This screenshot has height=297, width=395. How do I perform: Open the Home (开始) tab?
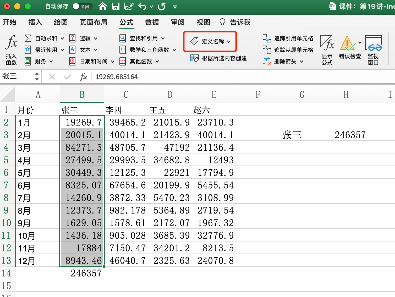point(9,22)
